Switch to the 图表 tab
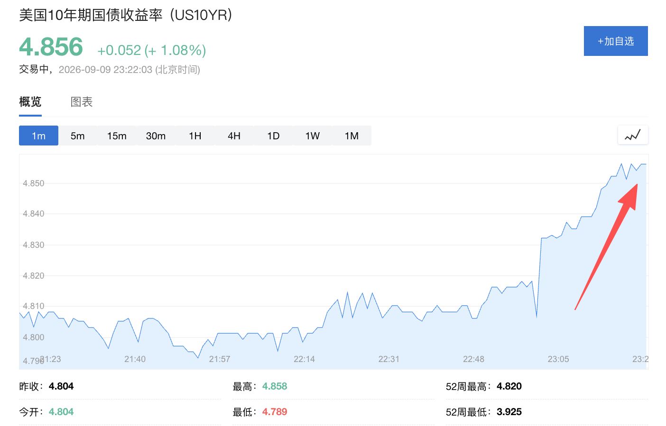Image resolution: width=666 pixels, height=426 pixels. tap(82, 102)
